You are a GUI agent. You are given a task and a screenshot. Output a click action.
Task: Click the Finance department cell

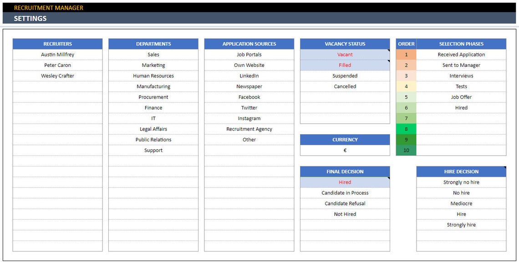tap(153, 108)
